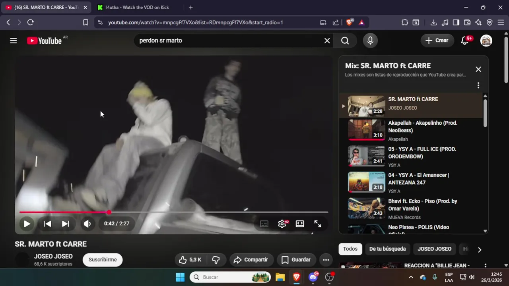This screenshot has width=509, height=286.
Task: Open File Explorer from taskbar
Action: click(x=280, y=277)
